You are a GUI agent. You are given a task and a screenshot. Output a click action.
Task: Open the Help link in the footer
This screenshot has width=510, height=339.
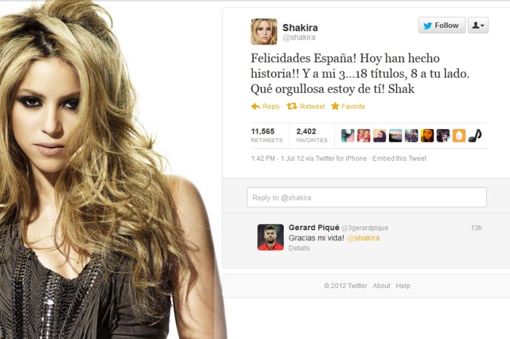403,286
